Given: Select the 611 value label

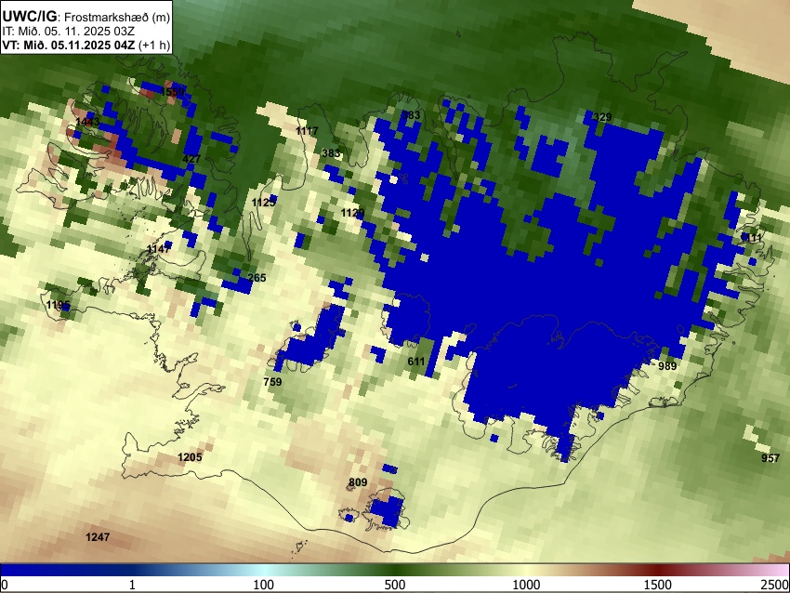Looking at the screenshot, I should point(416,362).
